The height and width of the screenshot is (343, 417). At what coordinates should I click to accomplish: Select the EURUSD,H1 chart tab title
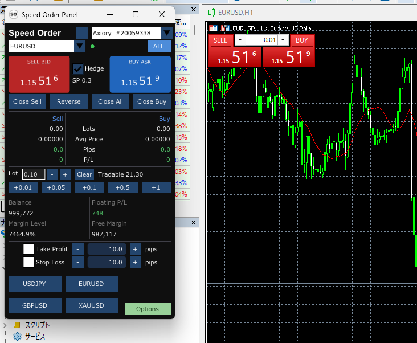pyautogui.click(x=235, y=13)
